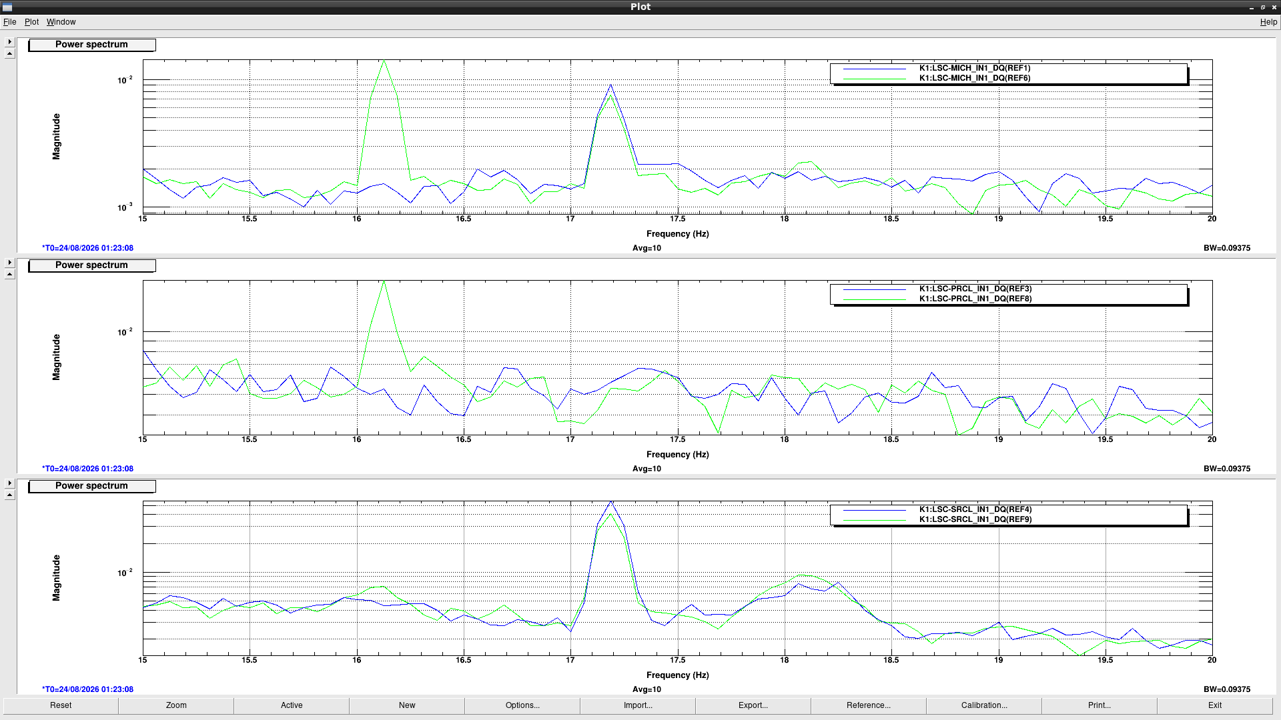Open the Help menu

tap(1268, 22)
